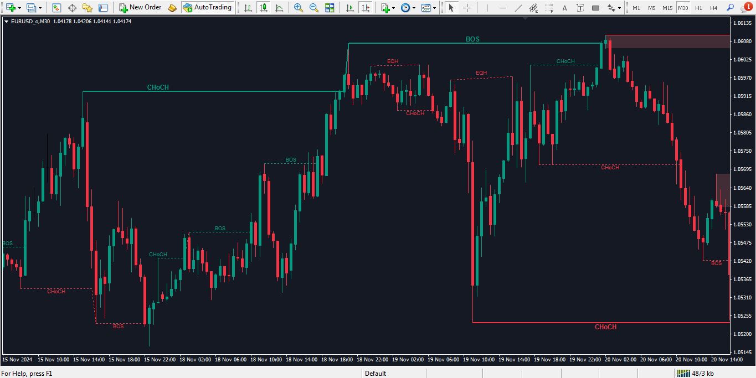
Task: Switch chart to candlestick mode
Action: tap(263, 8)
